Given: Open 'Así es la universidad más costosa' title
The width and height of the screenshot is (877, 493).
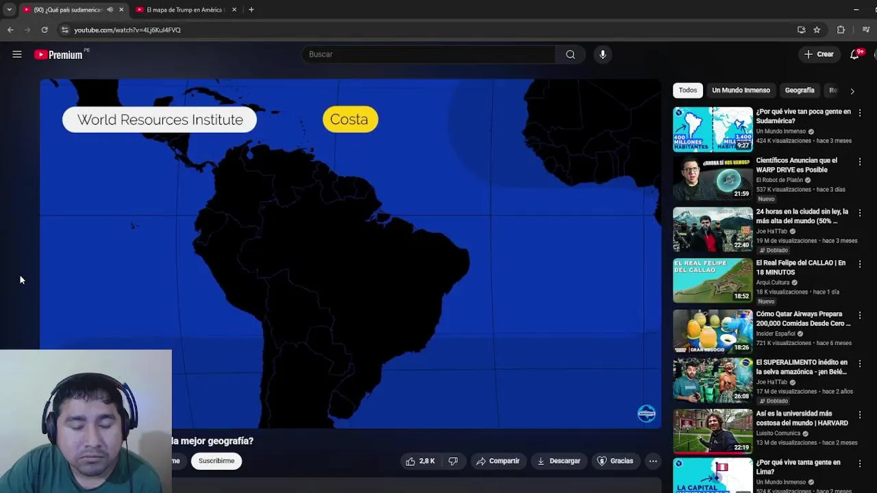Looking at the screenshot, I should [802, 418].
